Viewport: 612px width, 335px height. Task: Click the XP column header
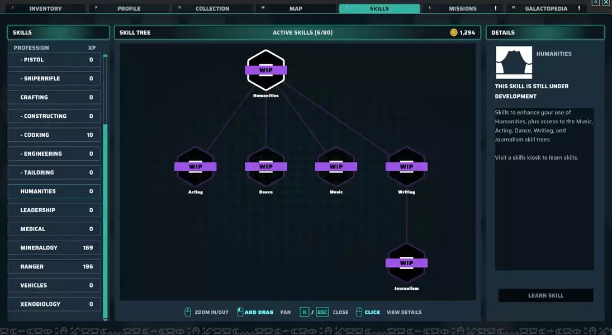pos(92,47)
